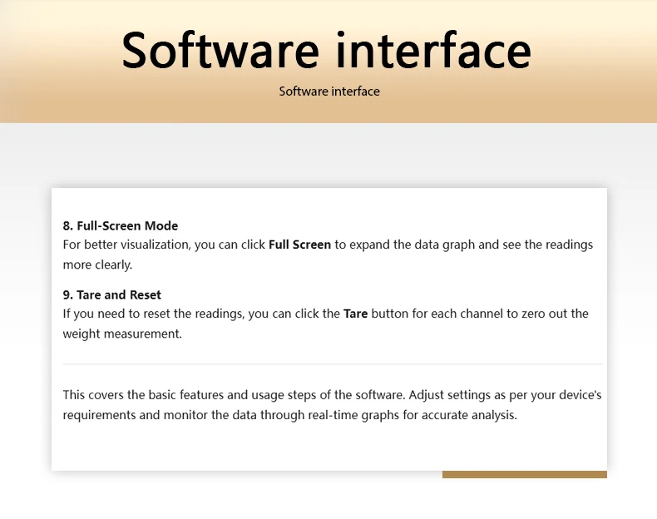Click the line starting 'requirements and monitor the data'
Viewport: 657px width, 519px height.
[x=290, y=415]
